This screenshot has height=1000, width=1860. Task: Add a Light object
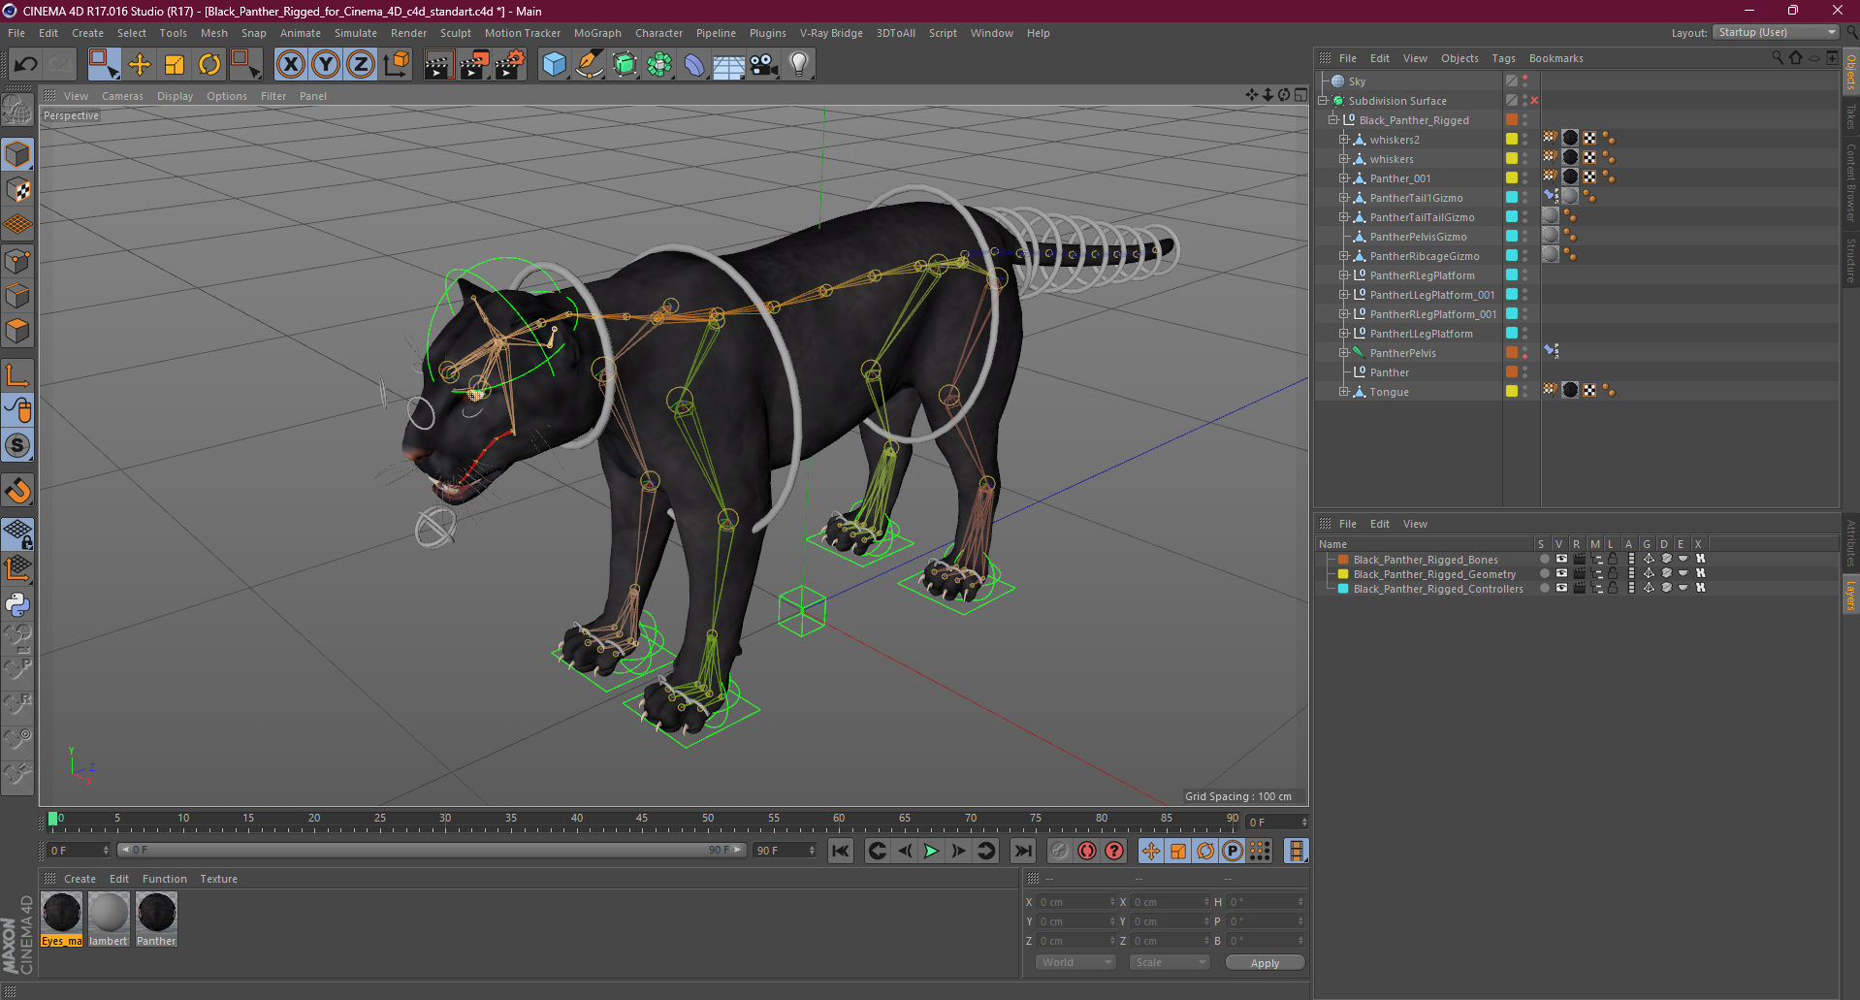pos(799,65)
